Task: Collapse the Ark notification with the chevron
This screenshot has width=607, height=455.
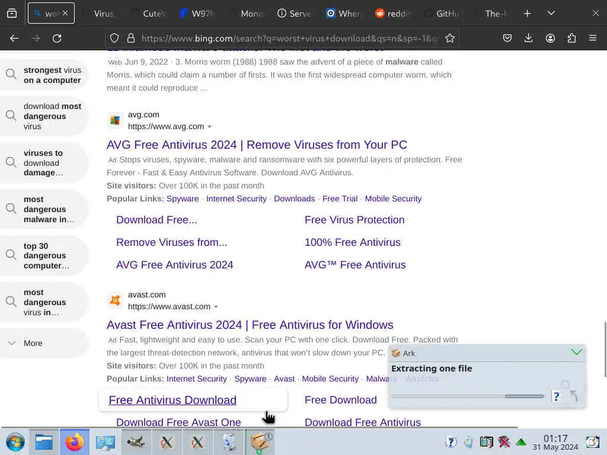Action: (x=576, y=352)
